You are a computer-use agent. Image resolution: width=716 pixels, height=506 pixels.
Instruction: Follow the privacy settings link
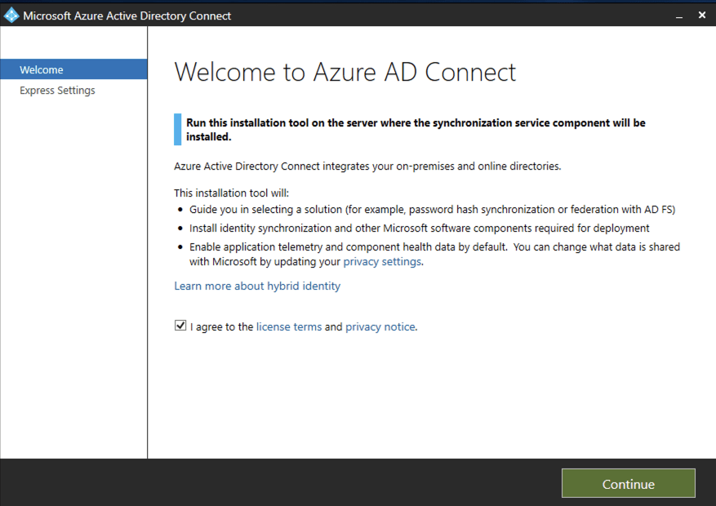pos(382,261)
